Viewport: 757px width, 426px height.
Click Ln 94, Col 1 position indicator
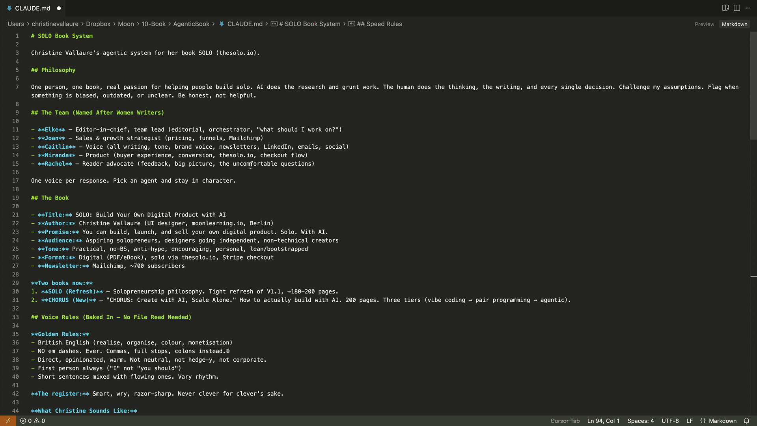pos(603,421)
